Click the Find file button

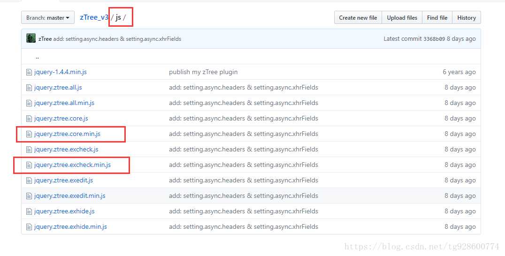pos(437,18)
